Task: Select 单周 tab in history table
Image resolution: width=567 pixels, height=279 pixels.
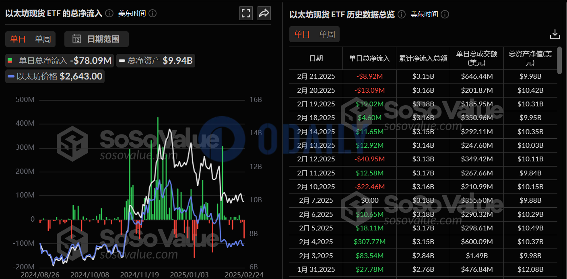Action: pos(327,34)
